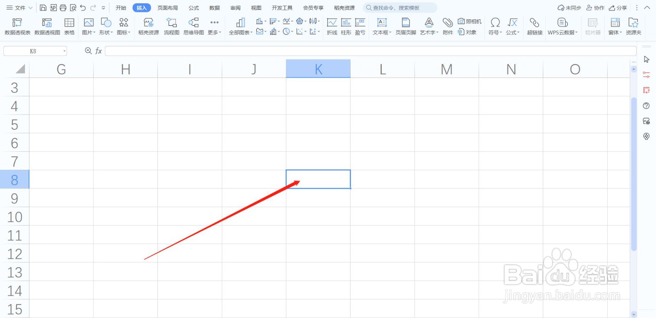Insert an object (对象)
Image resolution: width=656 pixels, height=318 pixels.
[467, 32]
